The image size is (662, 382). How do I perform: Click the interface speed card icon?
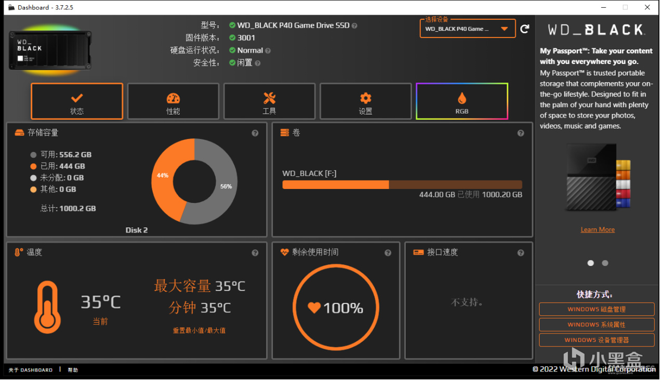pos(418,252)
